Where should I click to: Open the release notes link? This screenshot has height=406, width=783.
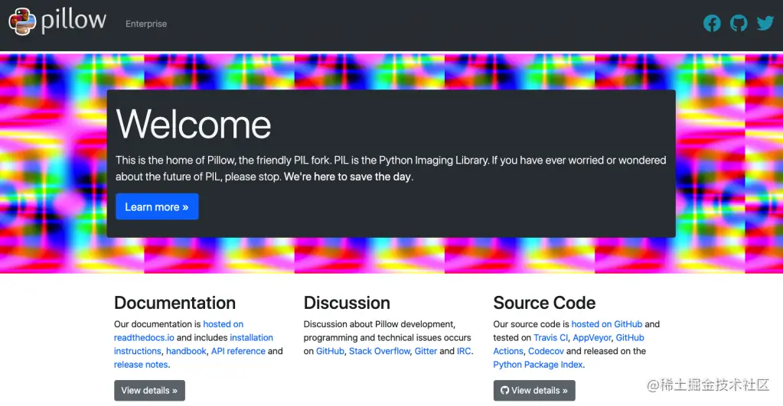[140, 365]
